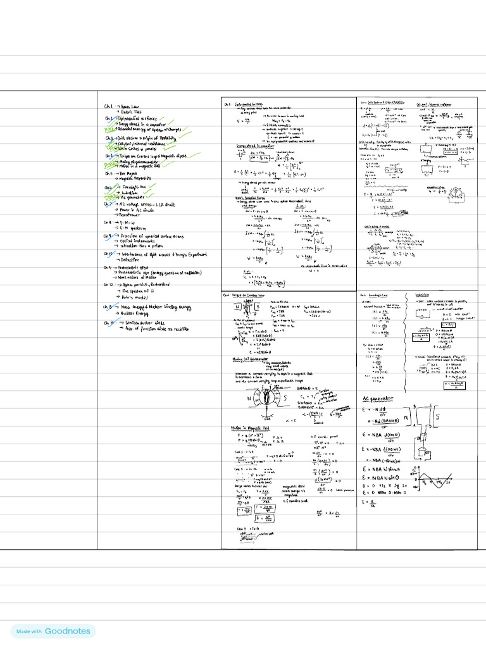486x648 pixels.
Task: Select "Moving coil galvanometer" topic line
Action: tap(139, 162)
